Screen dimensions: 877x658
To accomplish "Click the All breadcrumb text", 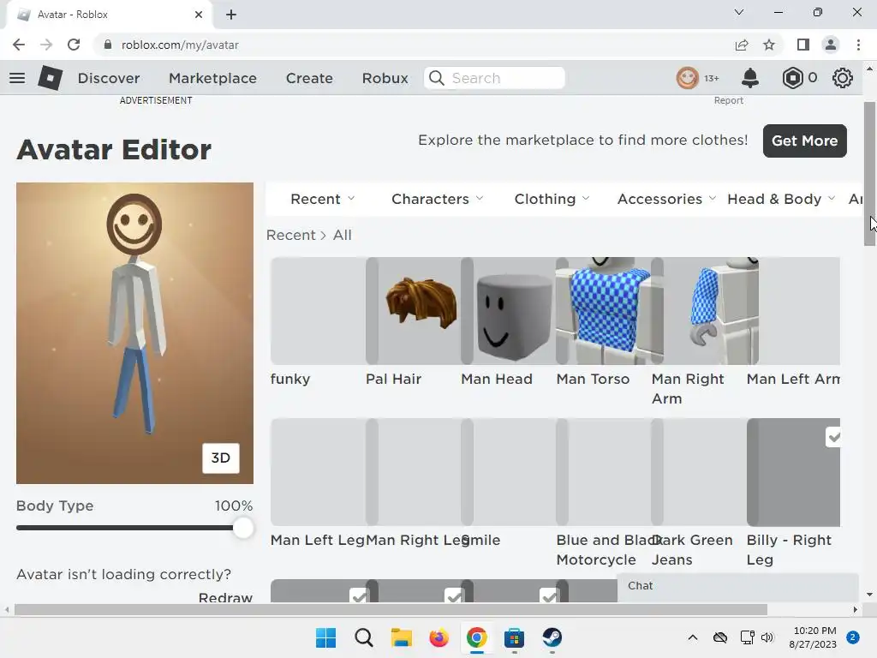I will click(343, 235).
